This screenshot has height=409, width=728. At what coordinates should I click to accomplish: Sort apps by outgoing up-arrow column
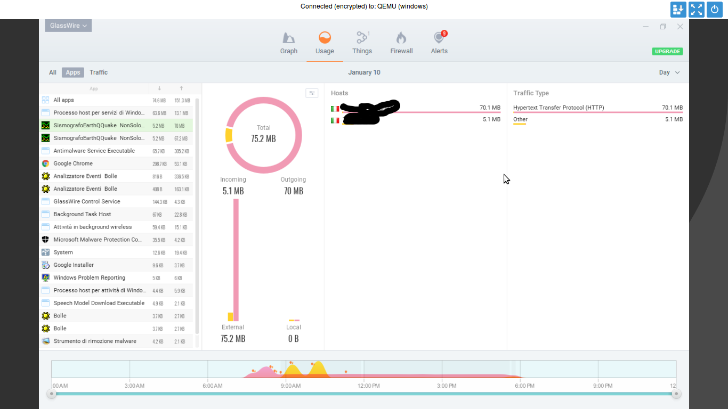181,88
